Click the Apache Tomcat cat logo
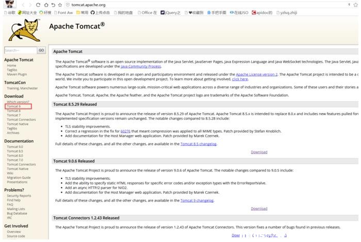This screenshot has width=361, height=242. (x=25, y=30)
